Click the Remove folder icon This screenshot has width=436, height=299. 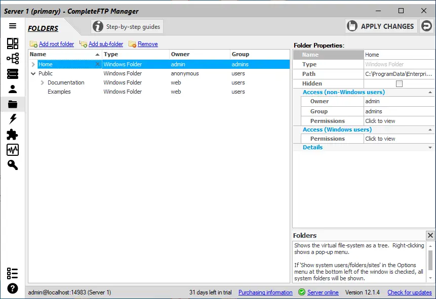tap(132, 44)
